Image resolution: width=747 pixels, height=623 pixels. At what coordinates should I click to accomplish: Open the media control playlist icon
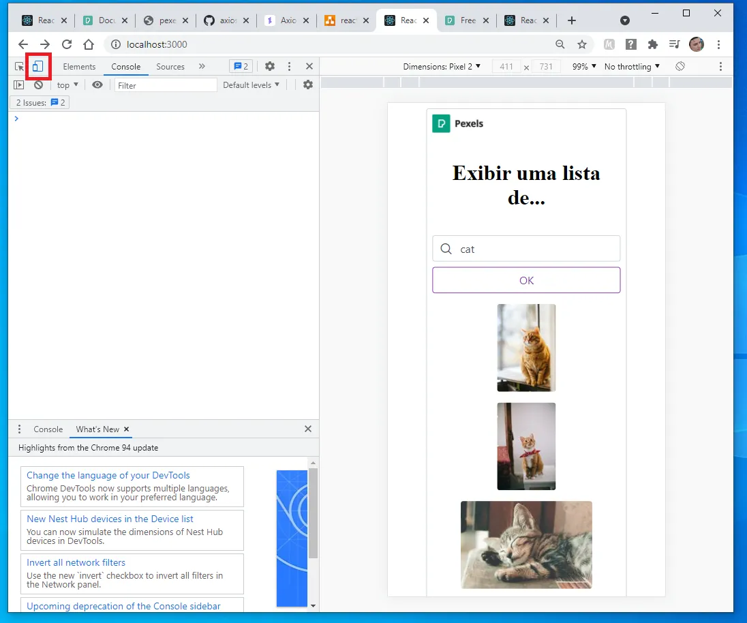tap(674, 44)
